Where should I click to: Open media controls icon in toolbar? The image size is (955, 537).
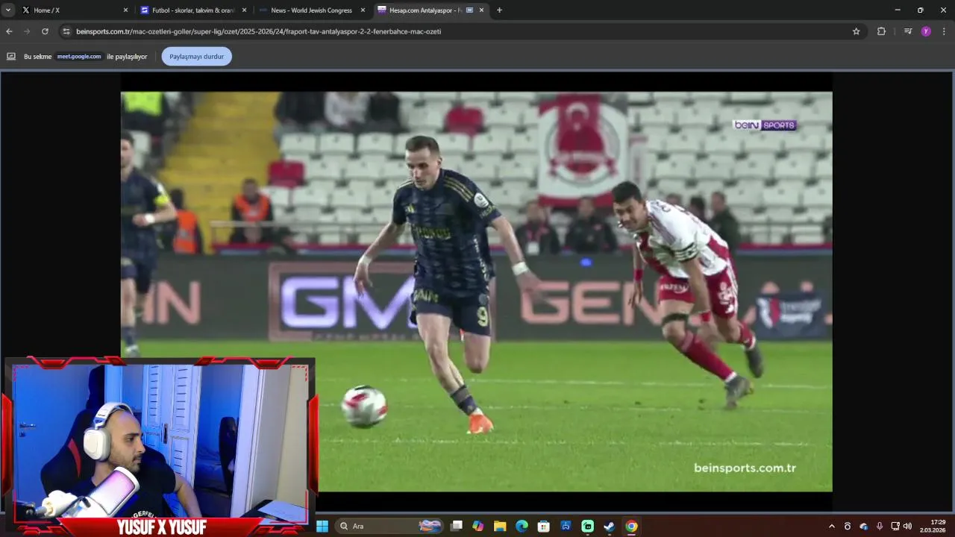click(907, 31)
